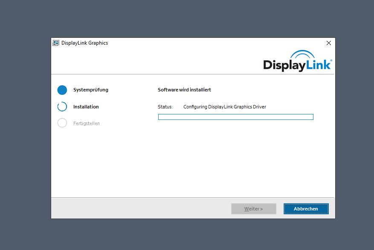Select the Installation step label
The image size is (374, 250).
tap(86, 107)
